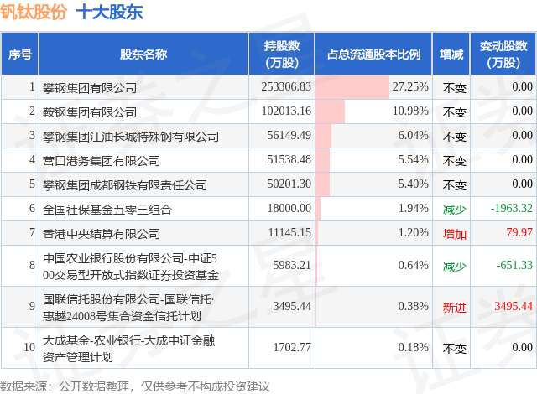Click shareholder 营口港务集团有限公司
The width and height of the screenshot is (537, 394).
coord(102,161)
